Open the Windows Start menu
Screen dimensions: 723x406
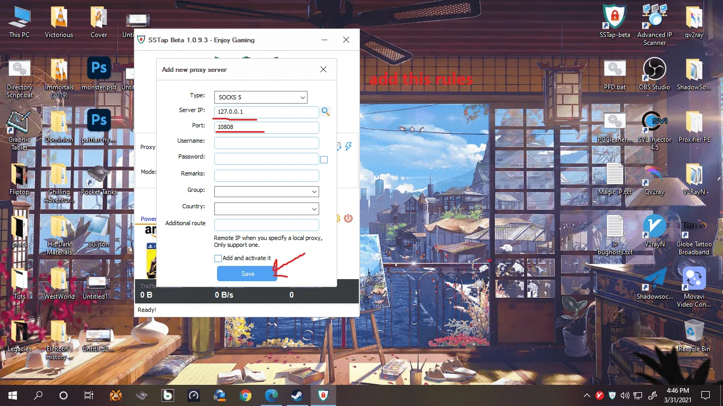click(x=13, y=395)
